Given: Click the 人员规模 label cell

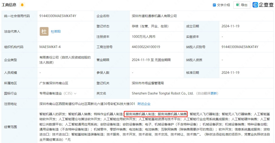Looking at the screenshot, I should (x=19, y=73).
